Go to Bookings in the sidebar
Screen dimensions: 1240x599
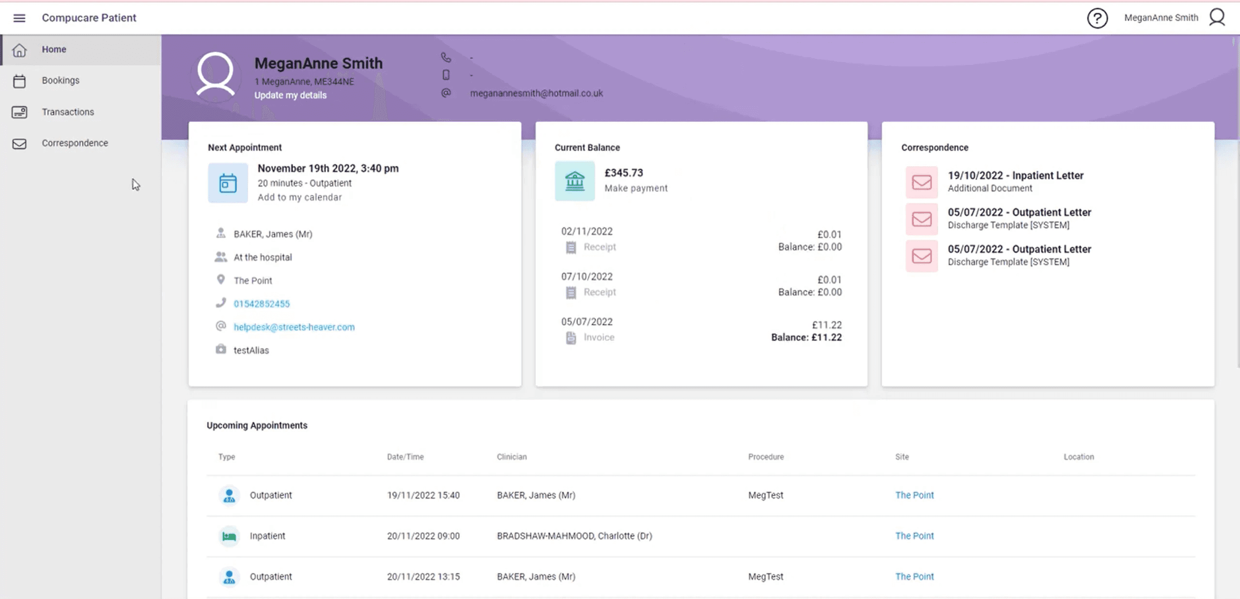[60, 80]
